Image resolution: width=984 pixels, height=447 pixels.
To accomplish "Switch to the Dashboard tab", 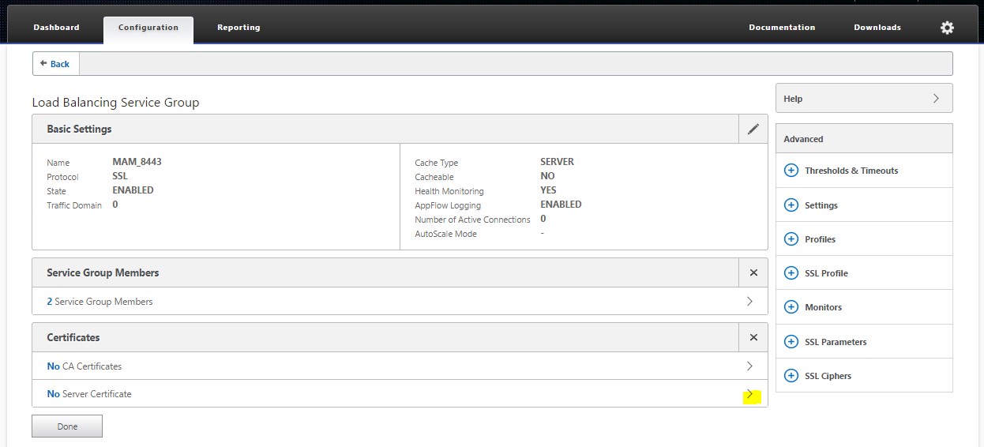I will (x=56, y=28).
